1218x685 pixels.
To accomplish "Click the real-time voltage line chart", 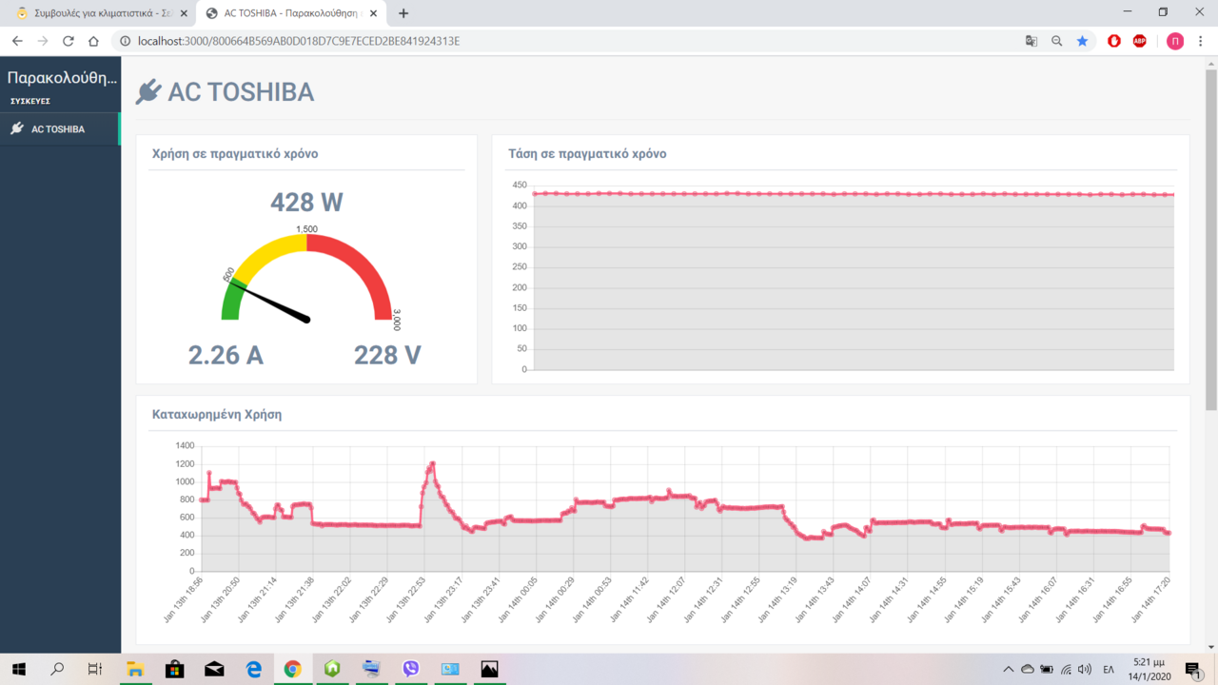I will [x=841, y=277].
